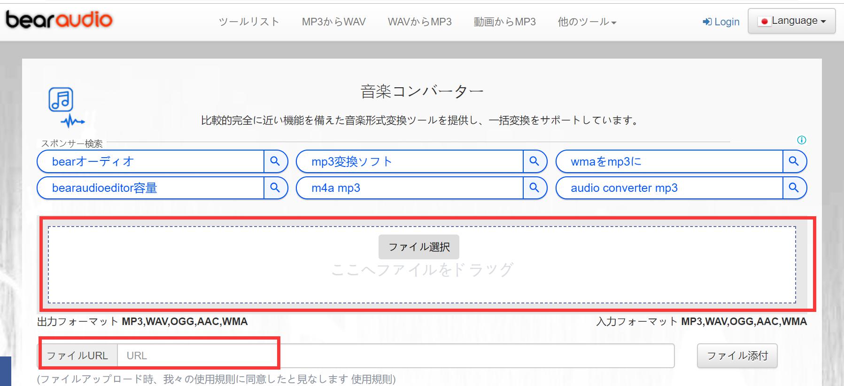Click the mp3変換ソフト sponsored search link
The height and width of the screenshot is (386, 844).
410,161
